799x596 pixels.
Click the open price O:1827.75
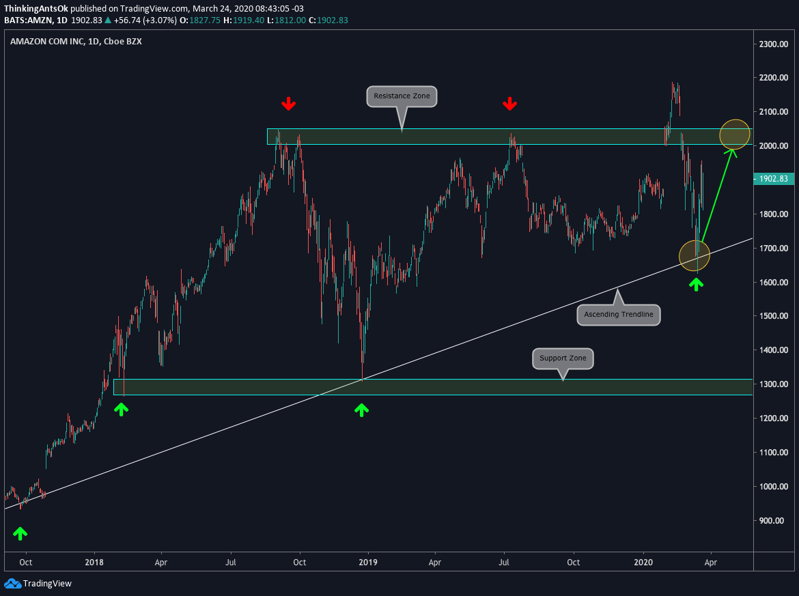pos(199,20)
